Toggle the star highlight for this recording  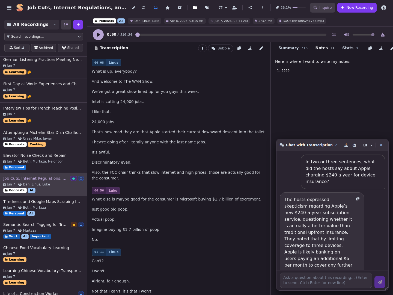[x=168, y=8]
